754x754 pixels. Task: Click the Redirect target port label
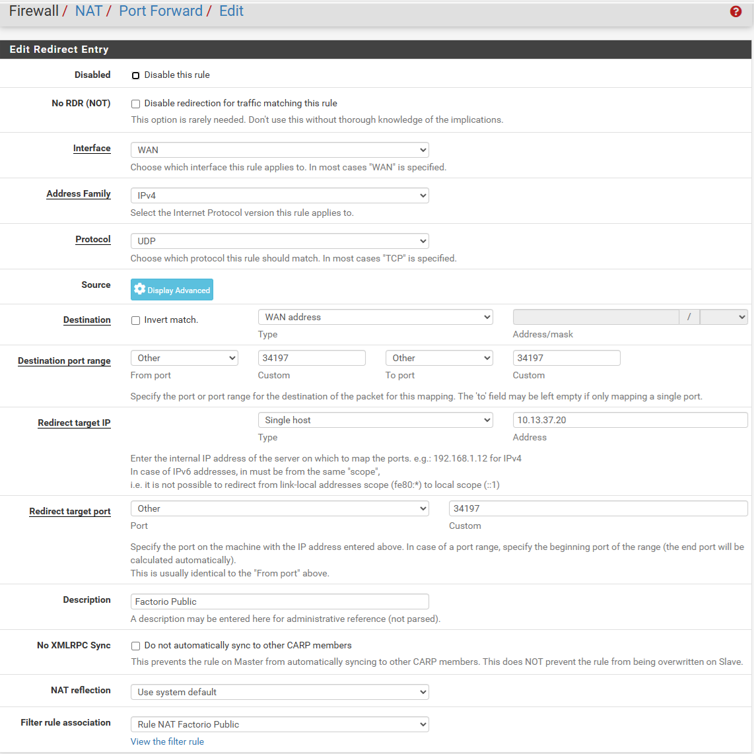pyautogui.click(x=70, y=511)
